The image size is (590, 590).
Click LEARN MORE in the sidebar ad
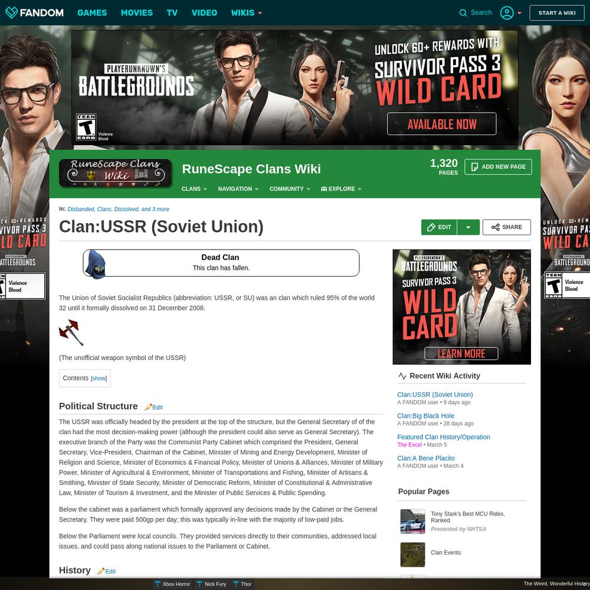click(461, 353)
